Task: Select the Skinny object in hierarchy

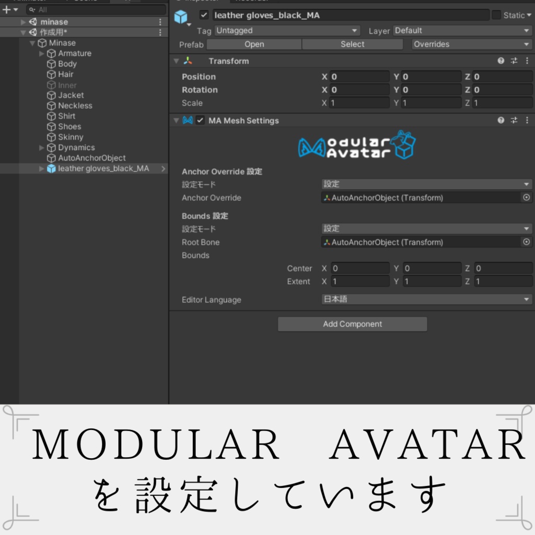Action: click(71, 137)
